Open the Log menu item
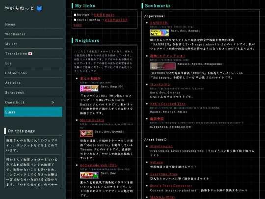This screenshot has width=265, height=199. (33, 63)
